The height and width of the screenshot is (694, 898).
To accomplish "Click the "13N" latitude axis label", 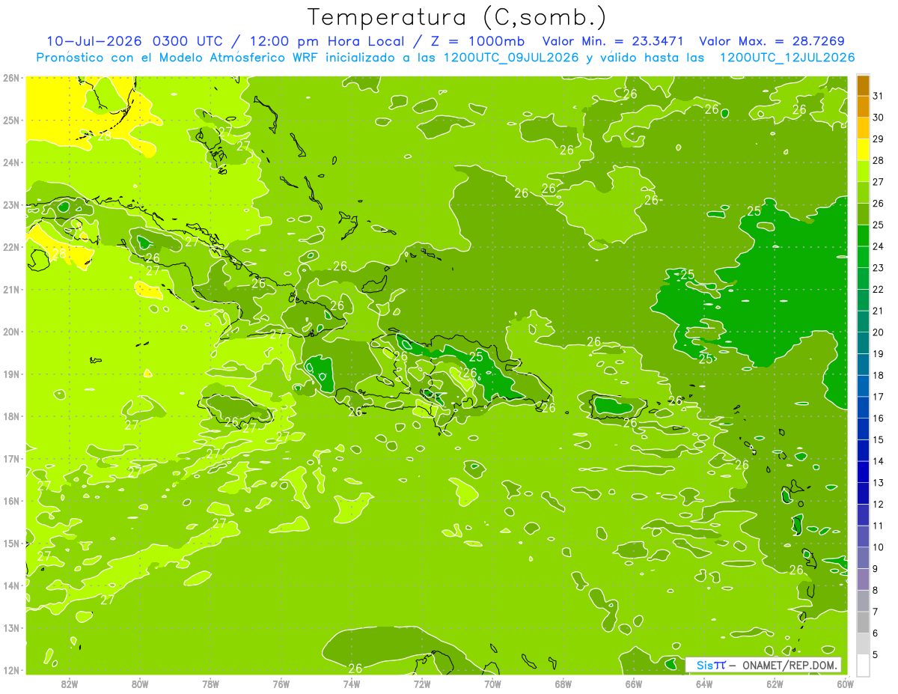I will [10, 628].
